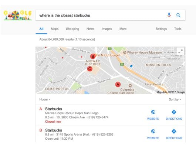This screenshot has height=153, width=196.
Task: Click the blue current-location dot on map
Action: (x=131, y=66)
